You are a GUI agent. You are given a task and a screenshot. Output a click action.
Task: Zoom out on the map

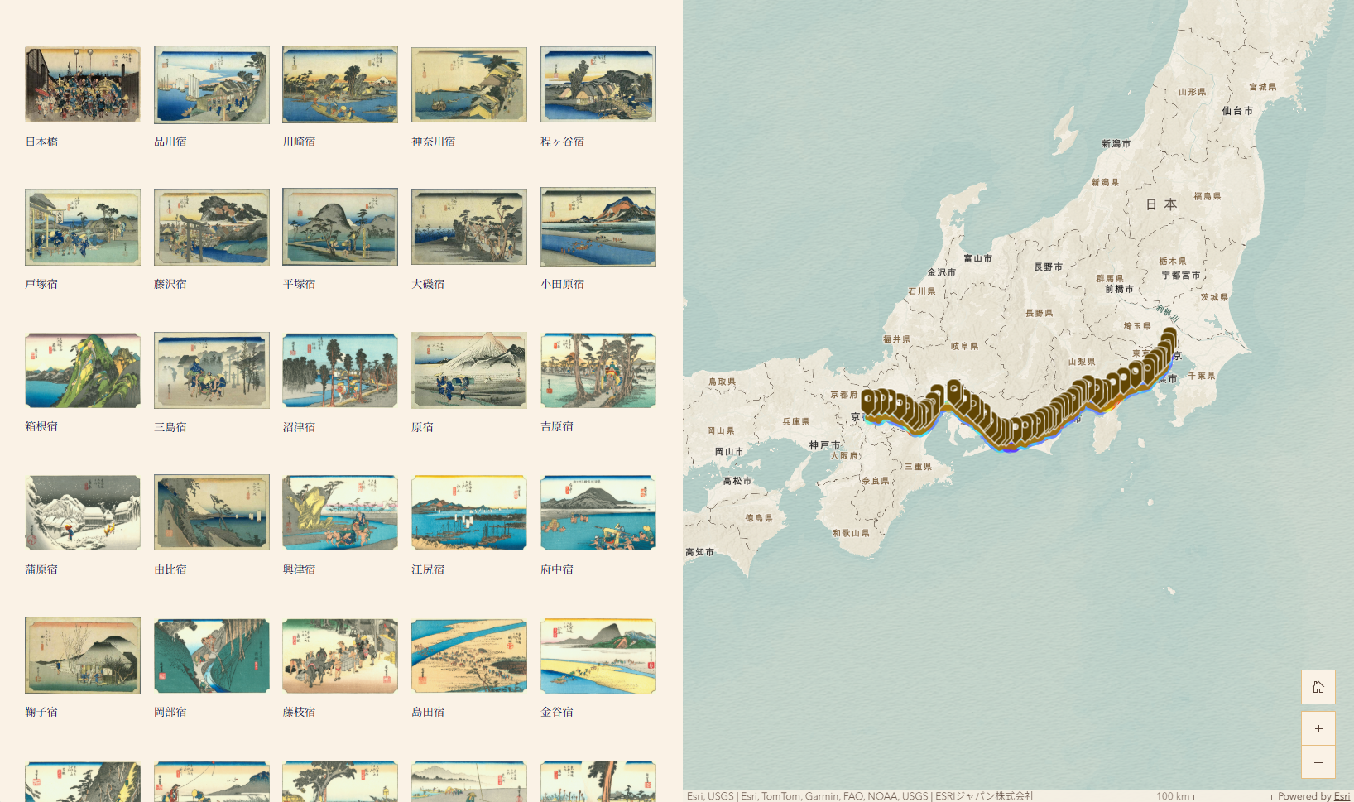tap(1318, 762)
